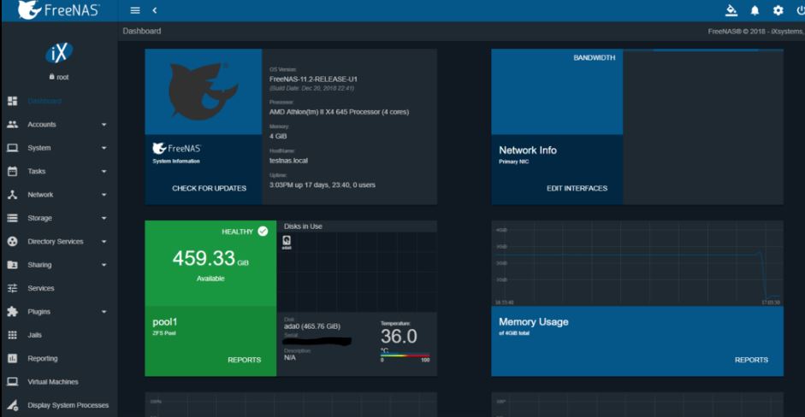Viewport: 805px width, 417px height.
Task: Click the iX logo in sidebar
Action: tap(59, 53)
